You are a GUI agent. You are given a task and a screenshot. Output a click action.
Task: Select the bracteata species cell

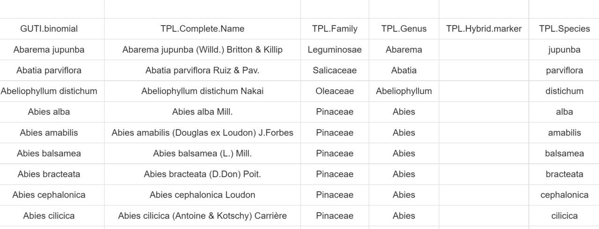point(564,174)
